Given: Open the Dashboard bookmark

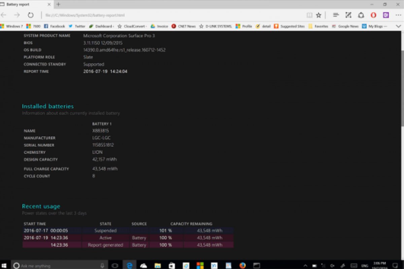Looking at the screenshot, I should pyautogui.click(x=101, y=26).
